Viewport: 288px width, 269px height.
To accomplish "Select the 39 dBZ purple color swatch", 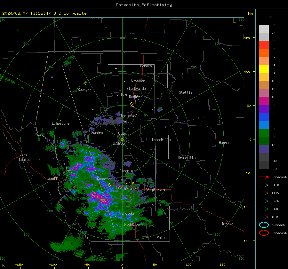I will tap(264, 109).
